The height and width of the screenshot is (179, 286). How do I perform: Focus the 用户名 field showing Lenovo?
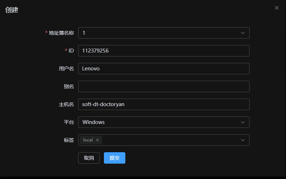pos(164,69)
